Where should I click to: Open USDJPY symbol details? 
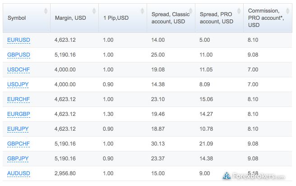(18, 84)
